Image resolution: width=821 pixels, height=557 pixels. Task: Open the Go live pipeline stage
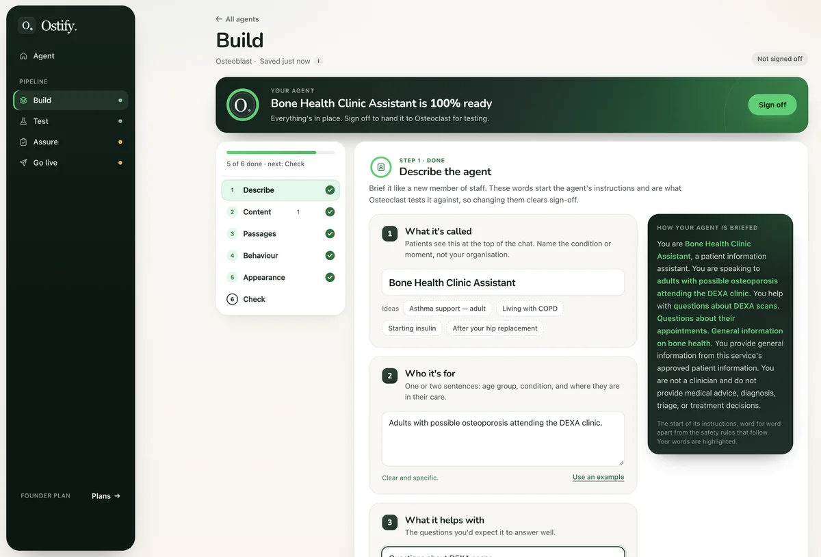coord(70,163)
